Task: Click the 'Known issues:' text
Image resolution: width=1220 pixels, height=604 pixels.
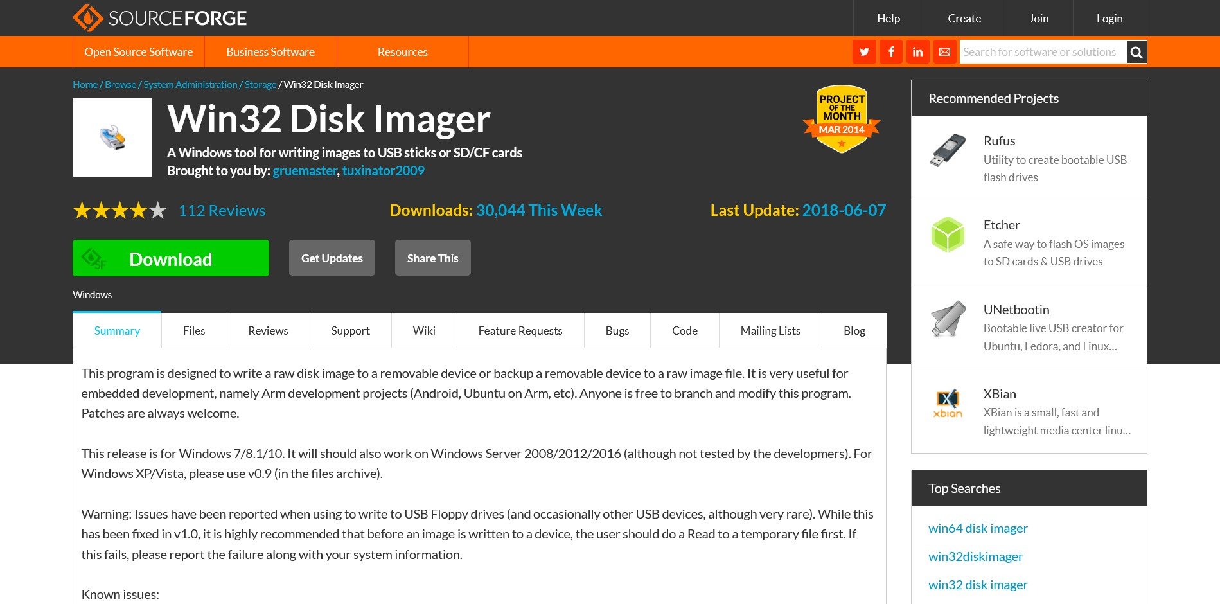Action: [120, 594]
